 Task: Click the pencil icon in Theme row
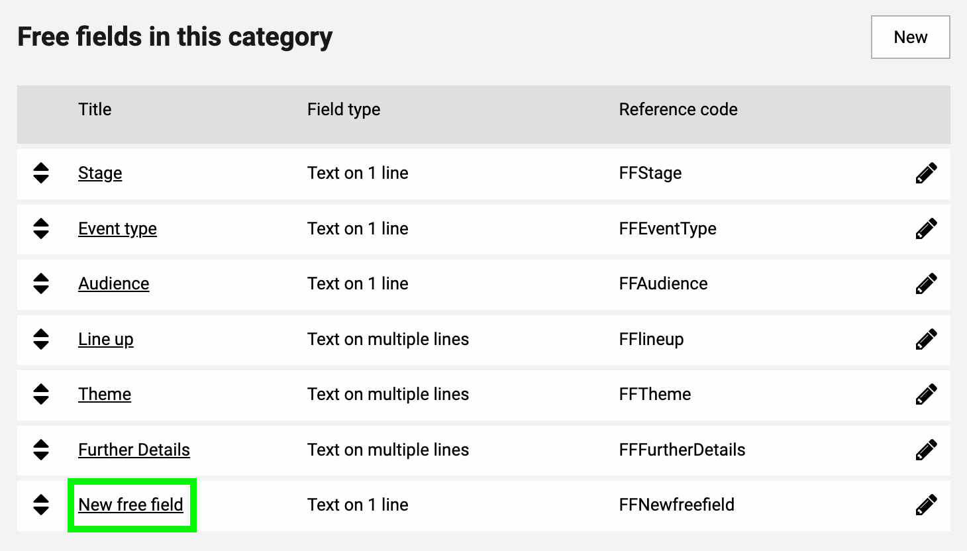pos(926,394)
